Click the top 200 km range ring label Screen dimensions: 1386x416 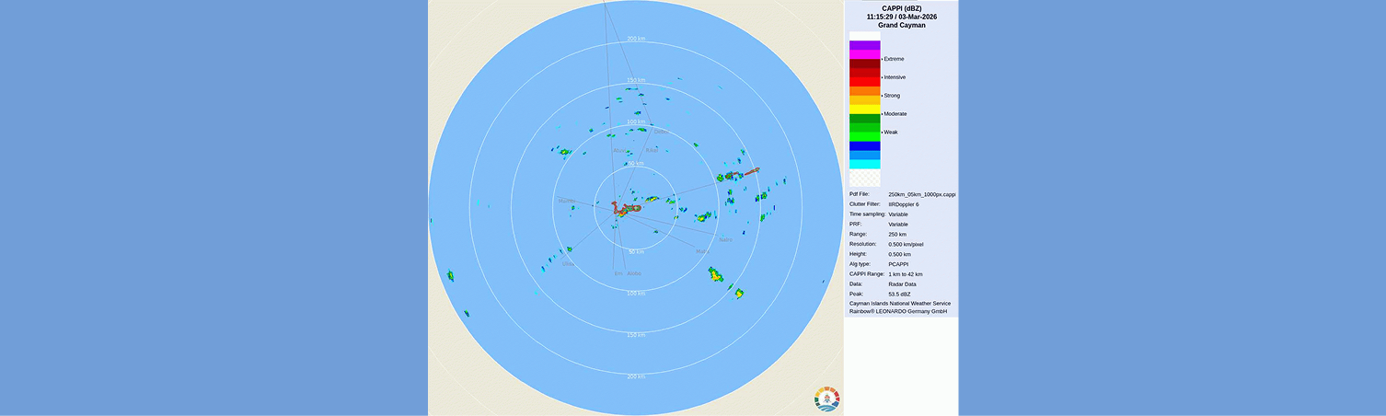point(635,39)
